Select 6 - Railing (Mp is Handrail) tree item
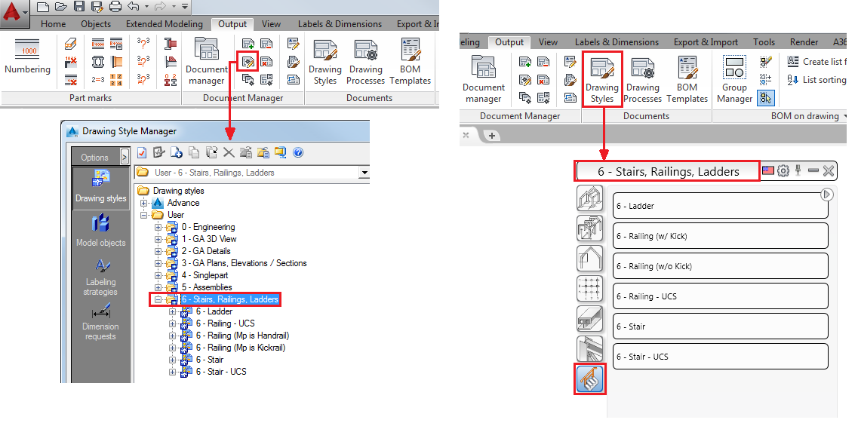Screen dimensions: 858x423 click(x=242, y=336)
